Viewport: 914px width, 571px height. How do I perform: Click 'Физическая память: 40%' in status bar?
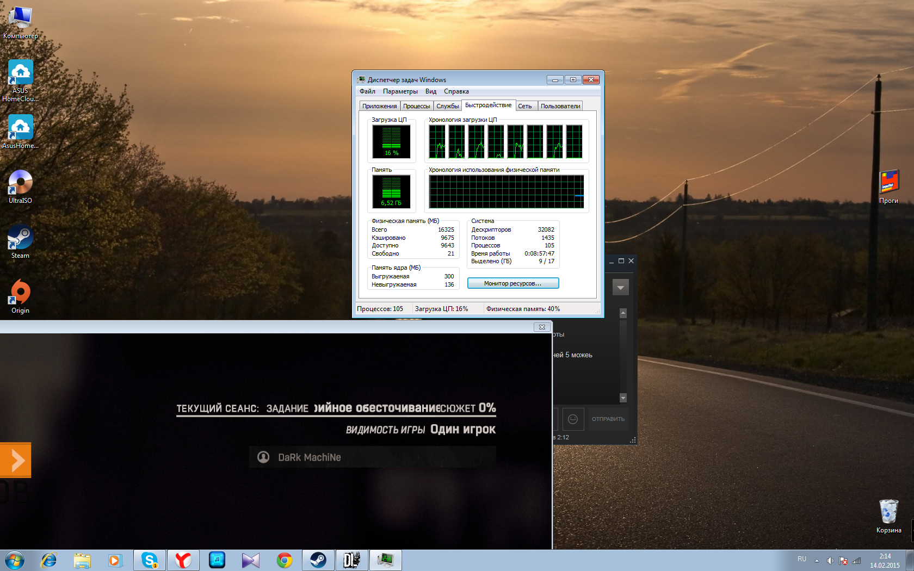coord(523,309)
